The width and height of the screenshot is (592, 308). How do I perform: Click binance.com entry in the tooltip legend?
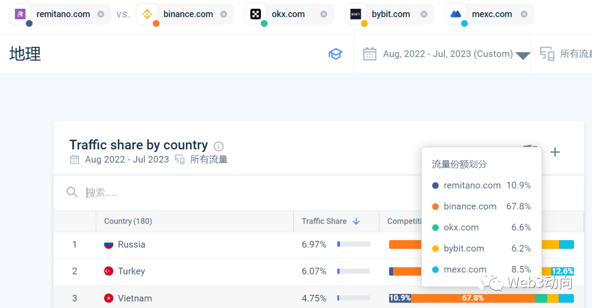click(x=481, y=206)
